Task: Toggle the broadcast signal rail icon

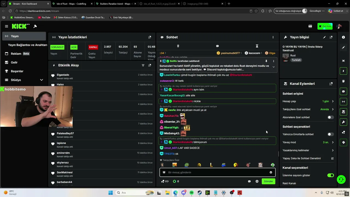Action: pyautogui.click(x=343, y=102)
